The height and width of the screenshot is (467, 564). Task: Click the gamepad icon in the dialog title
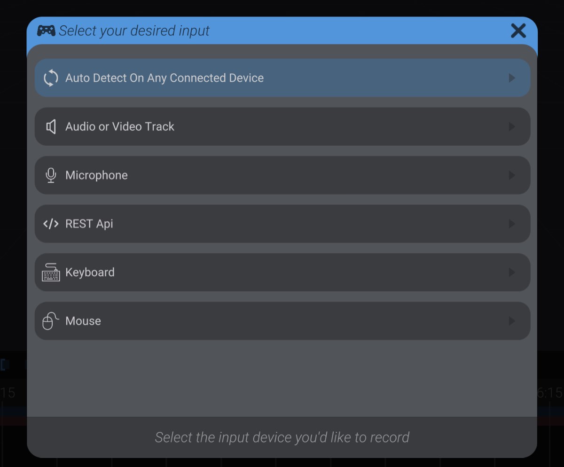click(x=47, y=31)
